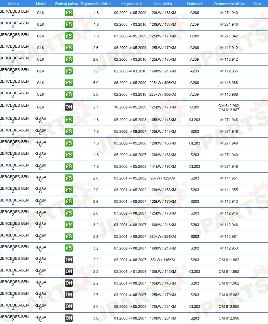Click production dates 10.2002 -> 05.2009
This screenshot has width=268, height=324.
click(130, 107)
